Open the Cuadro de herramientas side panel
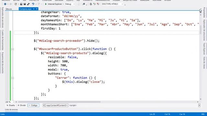 click(x=3, y=40)
